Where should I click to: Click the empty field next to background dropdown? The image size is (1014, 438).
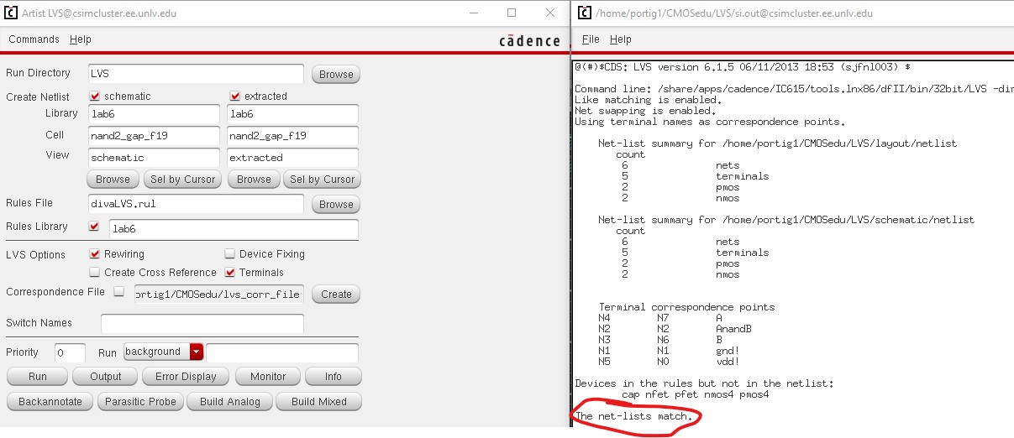282,352
